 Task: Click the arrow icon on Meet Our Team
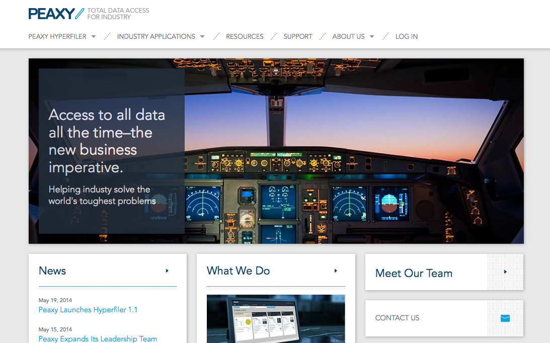click(x=505, y=272)
